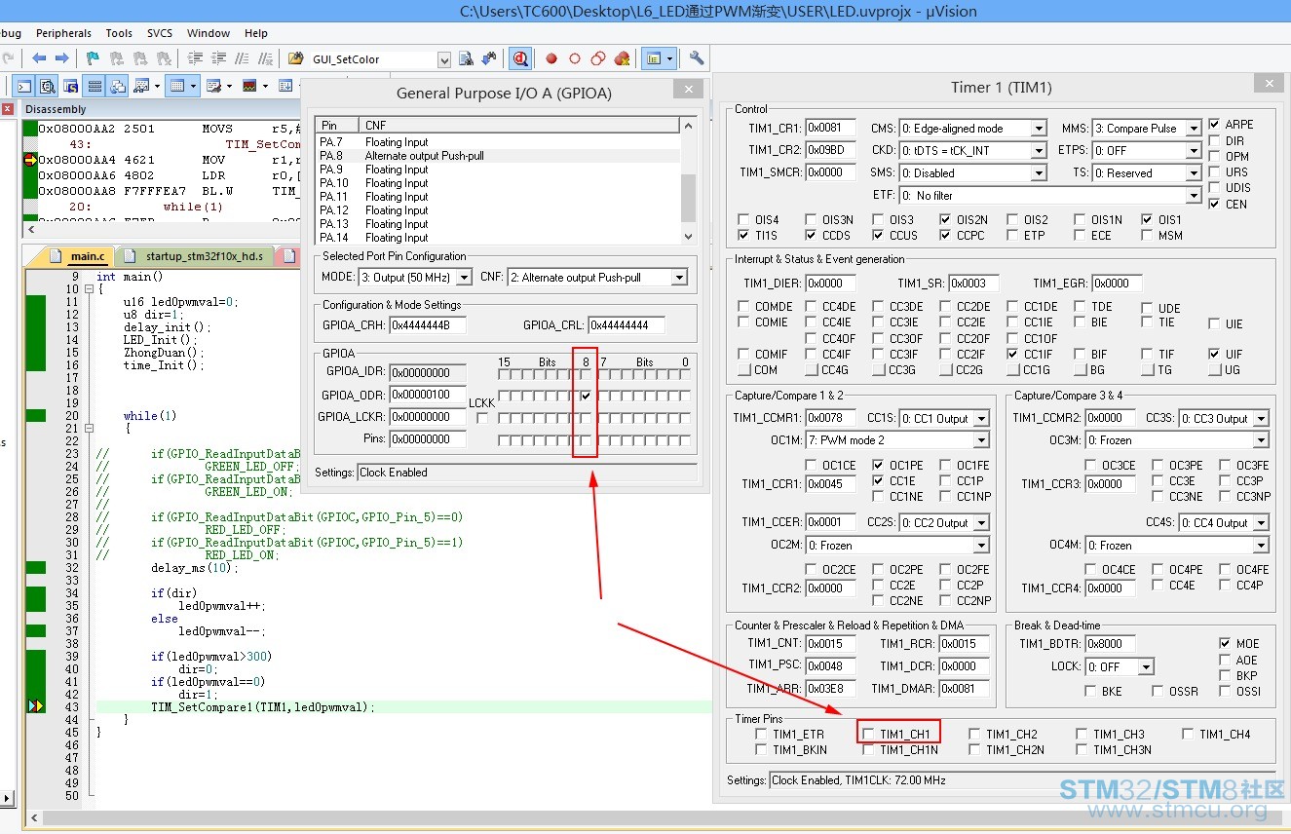
Task: Click the TIM1_CR1 register field
Action: pos(831,128)
